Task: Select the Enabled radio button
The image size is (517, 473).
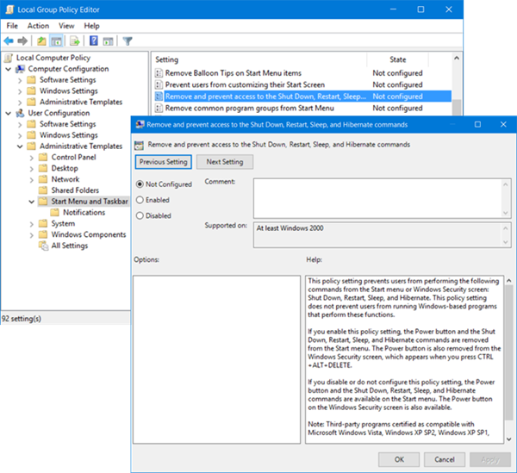Action: pos(140,200)
